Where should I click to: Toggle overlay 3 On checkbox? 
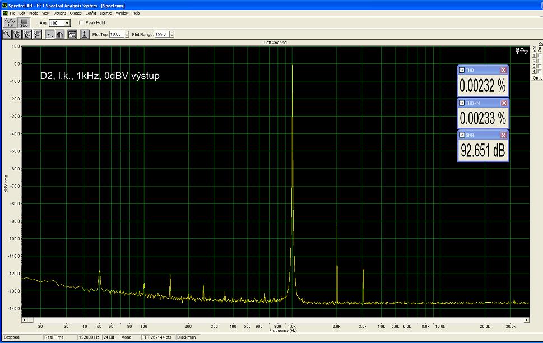(x=540, y=66)
